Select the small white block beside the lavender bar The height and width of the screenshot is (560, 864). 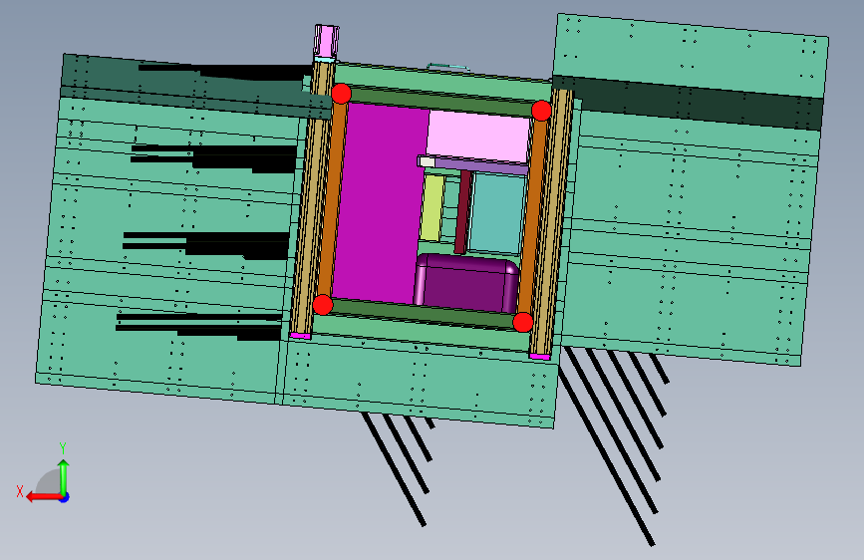[426, 161]
